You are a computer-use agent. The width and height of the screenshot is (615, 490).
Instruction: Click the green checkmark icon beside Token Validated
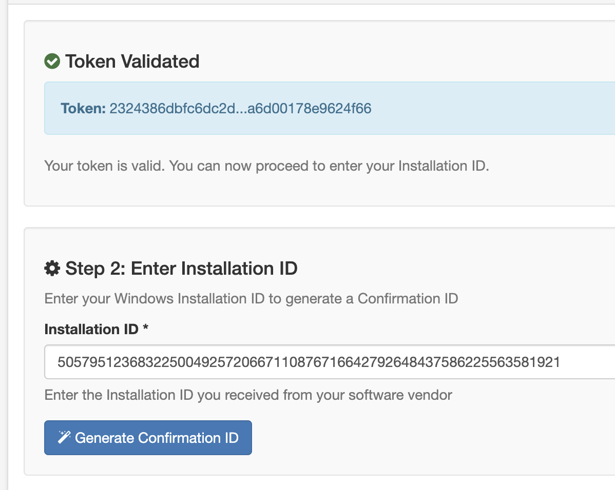coord(52,62)
